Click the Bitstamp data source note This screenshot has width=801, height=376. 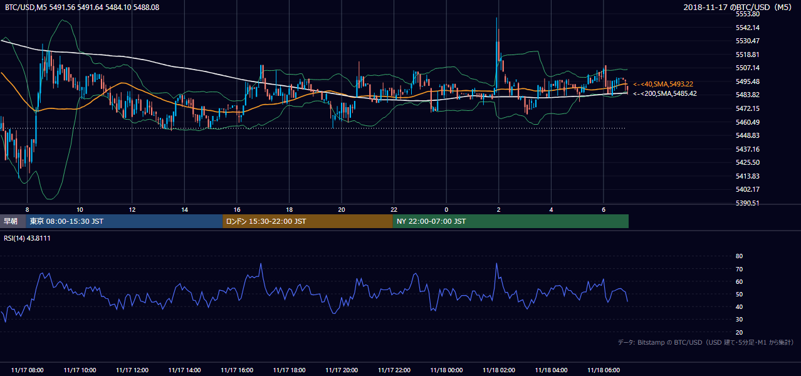coord(706,342)
